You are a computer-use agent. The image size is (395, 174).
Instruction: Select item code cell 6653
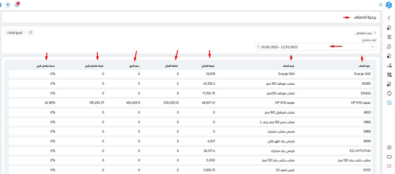coord(367,112)
